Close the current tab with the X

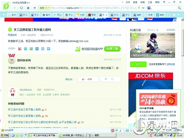click(x=106, y=15)
